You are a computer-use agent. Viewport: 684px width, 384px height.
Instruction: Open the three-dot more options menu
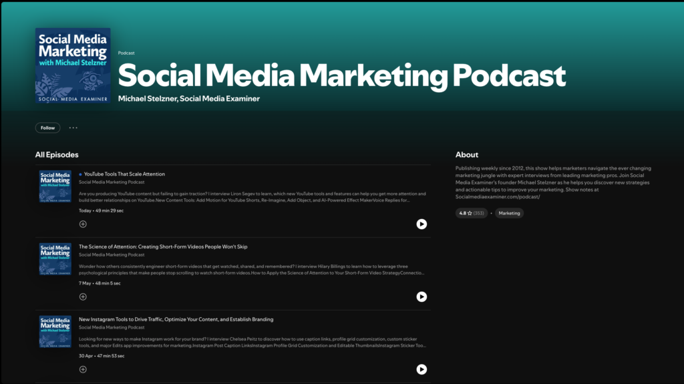click(73, 128)
